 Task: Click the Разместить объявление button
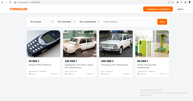(x=158, y=9)
